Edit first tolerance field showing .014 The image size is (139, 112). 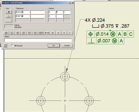22,12
